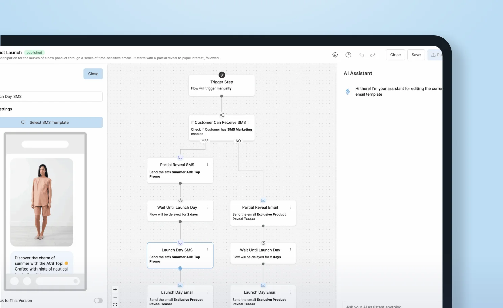Click the Trigger Step lightning icon
503x308 pixels.
pyautogui.click(x=222, y=75)
